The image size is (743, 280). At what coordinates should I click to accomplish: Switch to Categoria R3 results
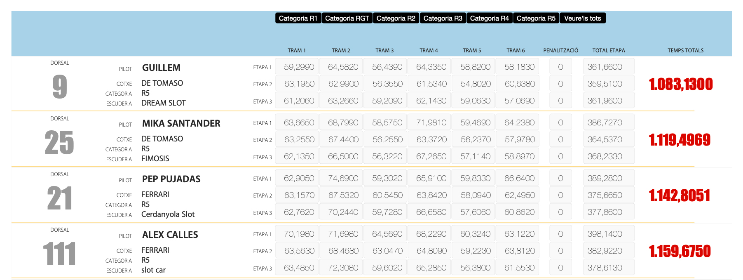(443, 18)
